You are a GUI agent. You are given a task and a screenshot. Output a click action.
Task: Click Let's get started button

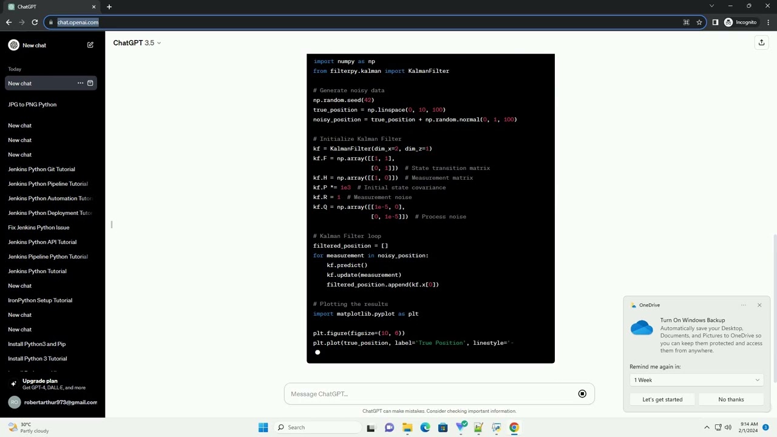tap(662, 399)
